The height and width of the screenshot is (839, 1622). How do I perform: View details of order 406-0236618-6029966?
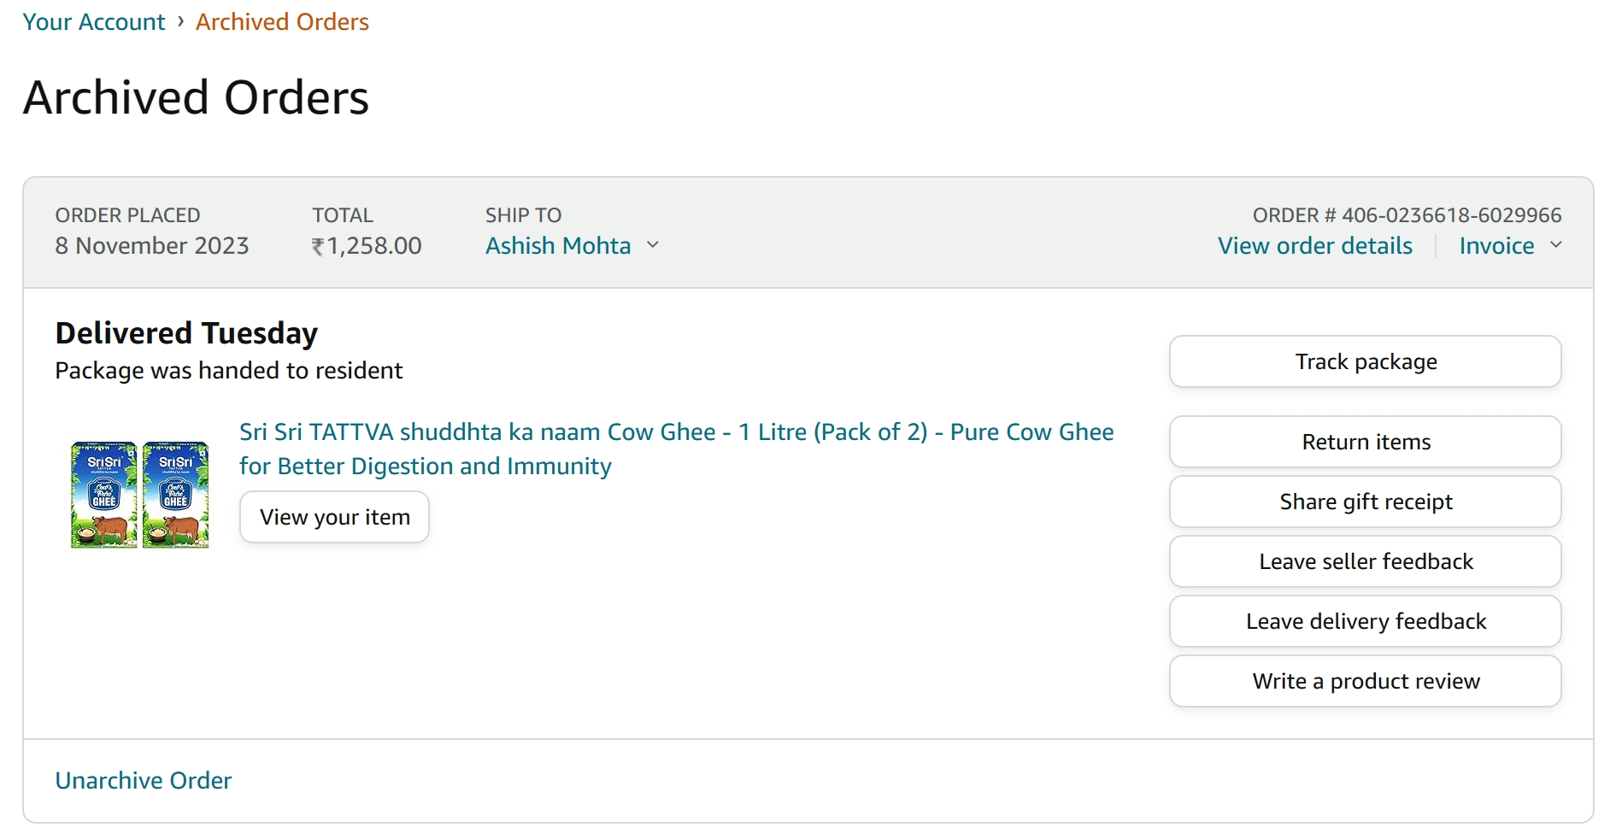pos(1314,246)
